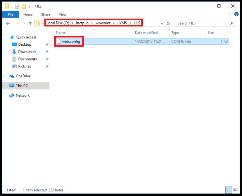Screen dimensions: 242x196
Task: Click the Back navigation arrow
Action: [x=8, y=23]
